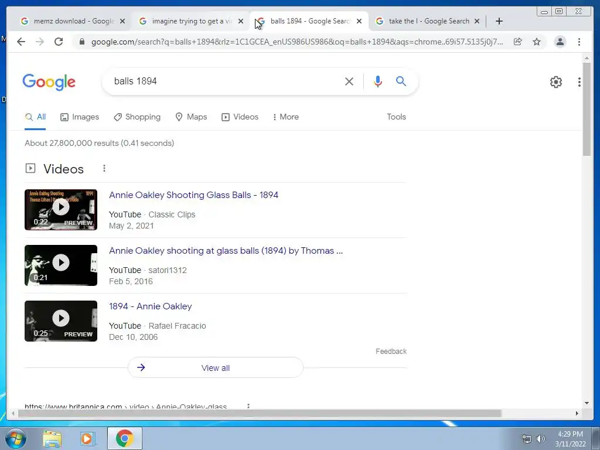Screen dimensions: 600x450
Task: Click the horizontal scroll right arrow
Action: pyautogui.click(x=577, y=413)
